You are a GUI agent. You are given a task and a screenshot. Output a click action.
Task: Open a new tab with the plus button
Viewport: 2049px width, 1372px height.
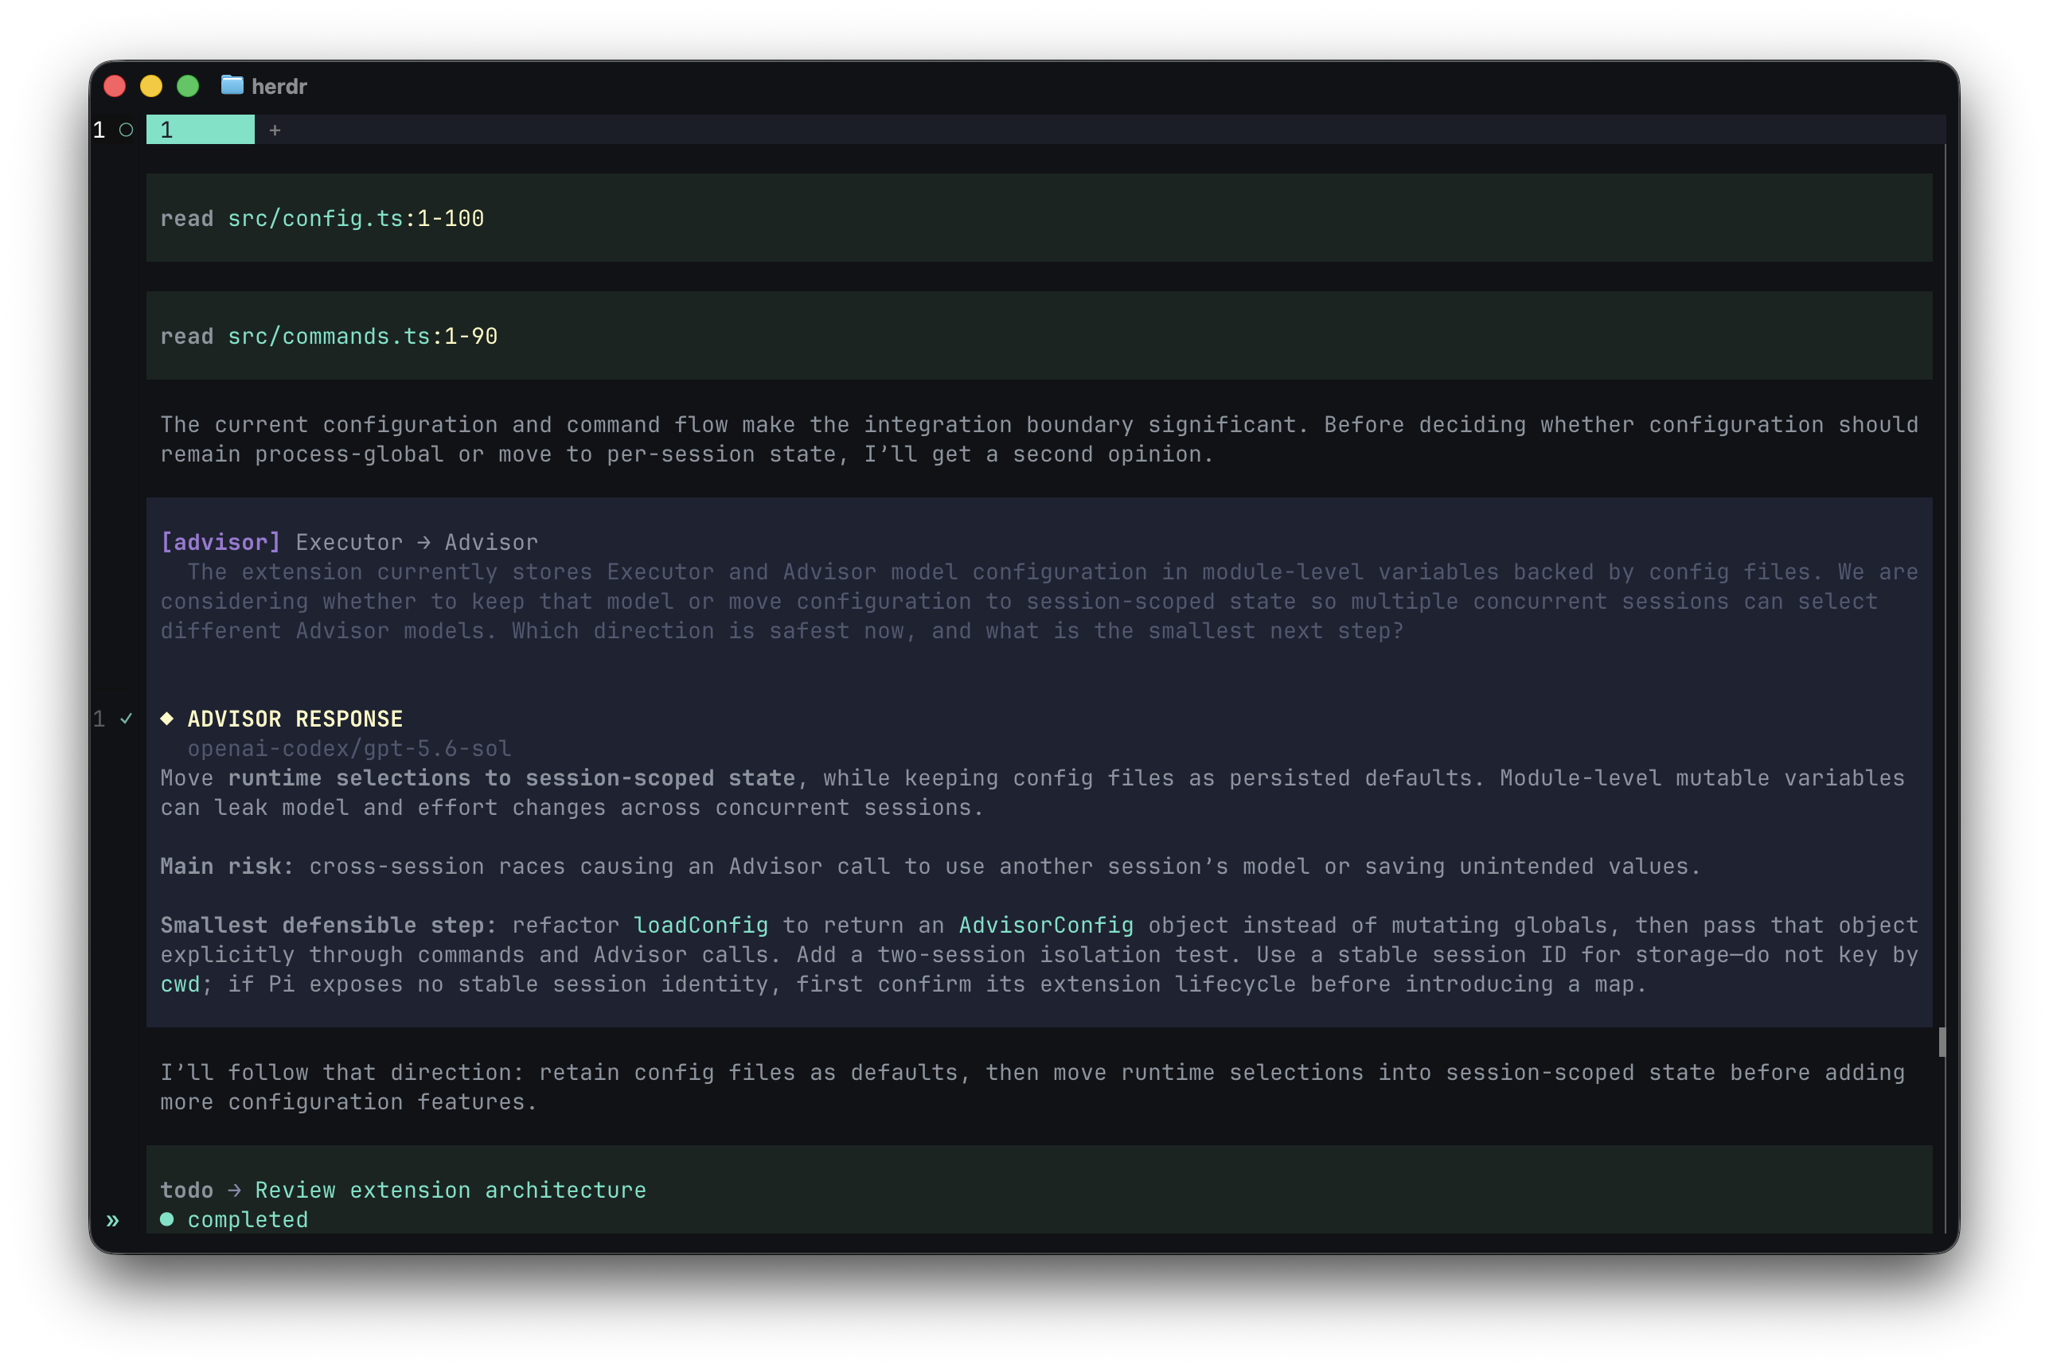click(275, 131)
